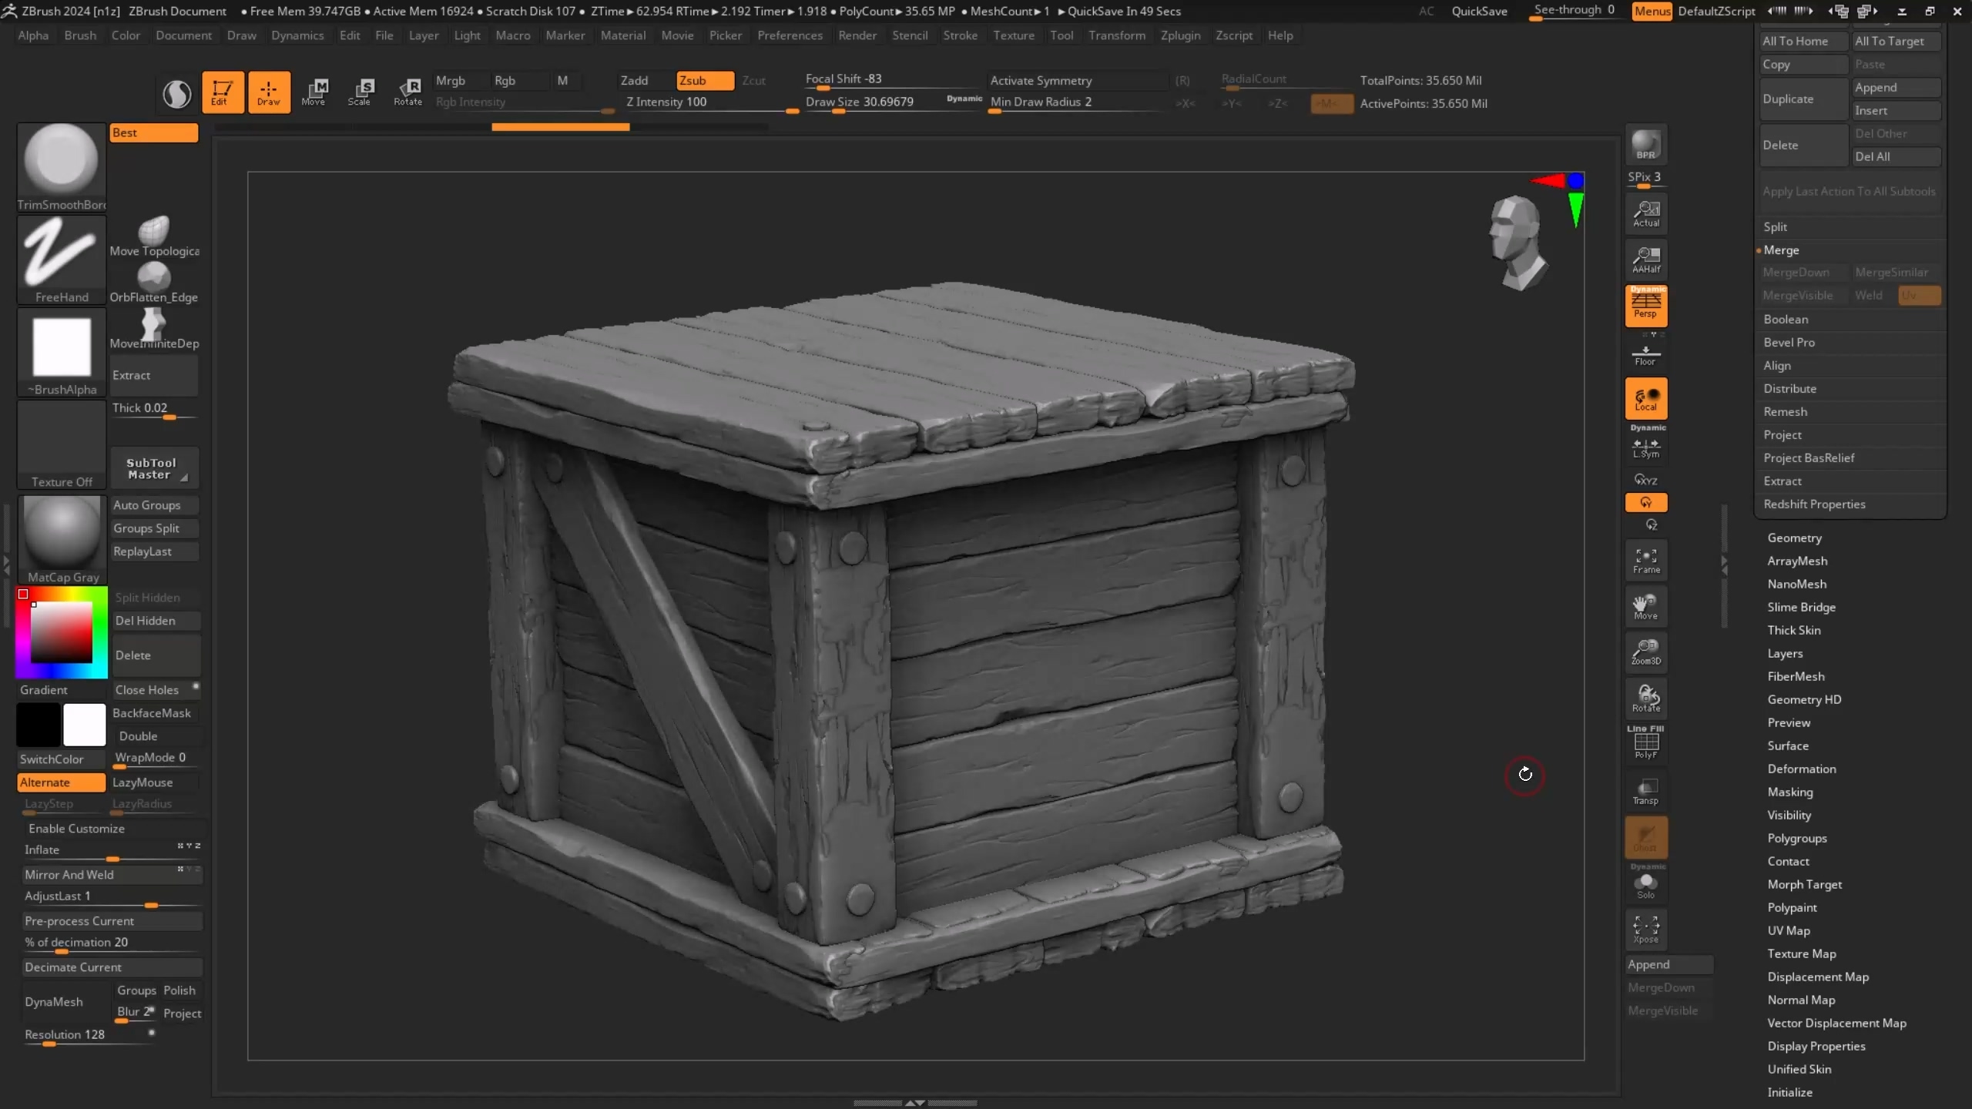The image size is (1972, 1109).
Task: Expand the Polygroups subpalette
Action: pos(1796,838)
